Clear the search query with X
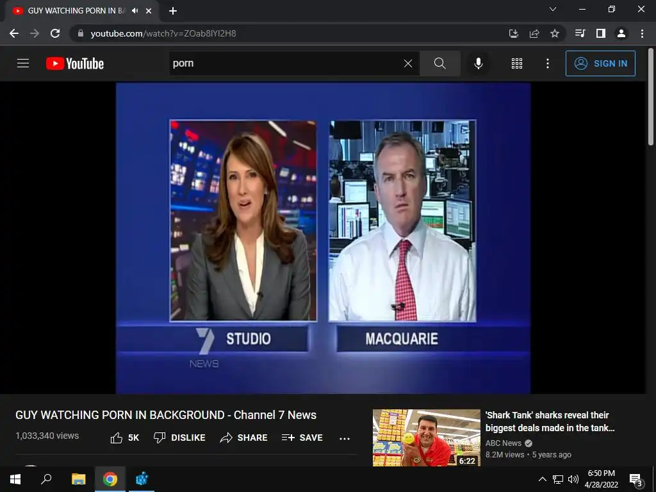Viewport: 656px width, 492px height. click(x=408, y=63)
